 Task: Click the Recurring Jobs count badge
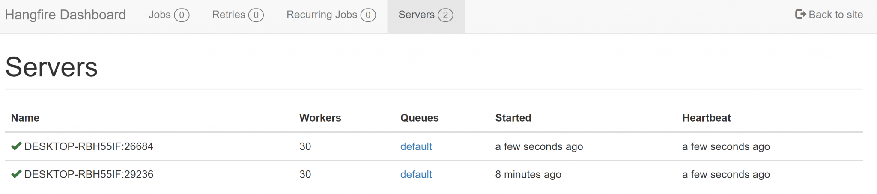[368, 15]
